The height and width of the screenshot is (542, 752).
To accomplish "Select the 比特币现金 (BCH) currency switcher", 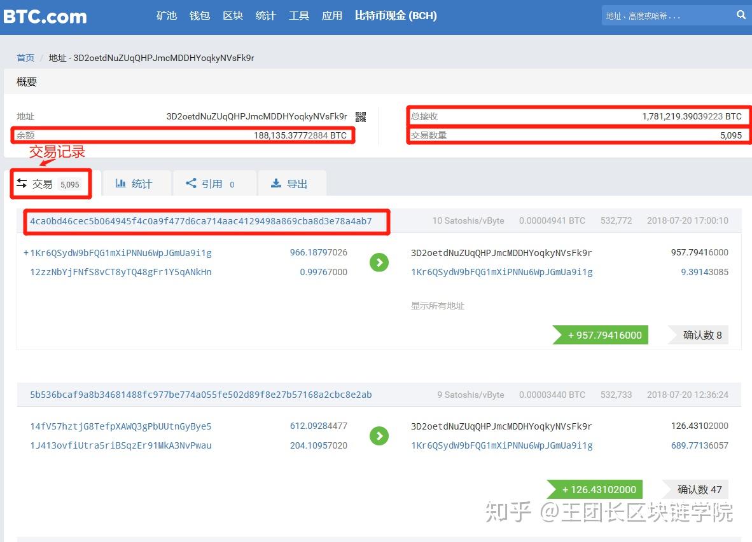I will click(x=396, y=16).
